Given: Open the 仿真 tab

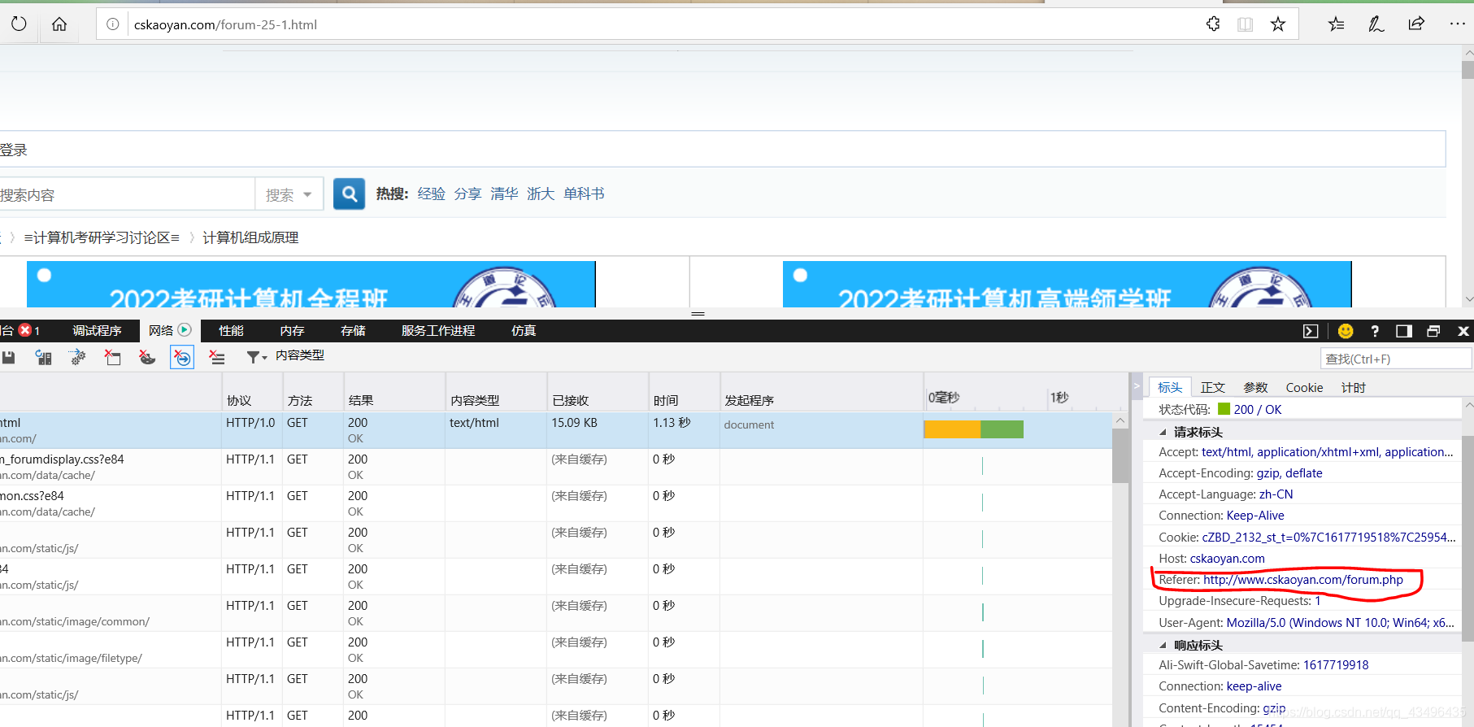Looking at the screenshot, I should pyautogui.click(x=524, y=330).
